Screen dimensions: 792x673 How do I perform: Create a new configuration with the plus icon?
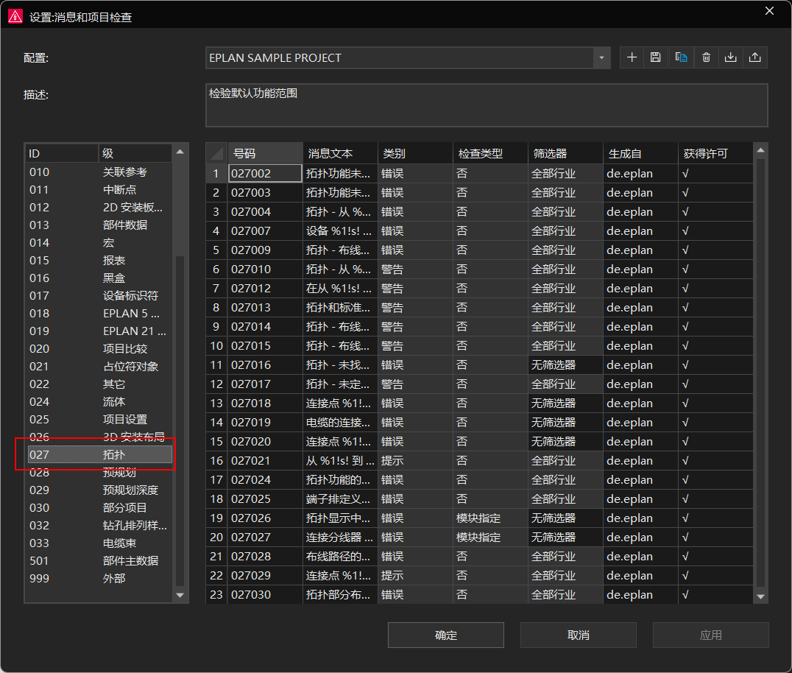pos(631,57)
